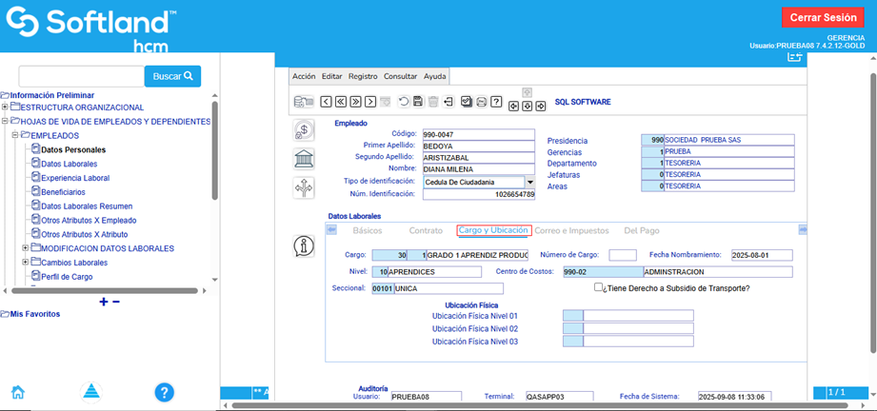The width and height of the screenshot is (877, 411).
Task: Switch to the Contrato tab
Action: pos(426,230)
